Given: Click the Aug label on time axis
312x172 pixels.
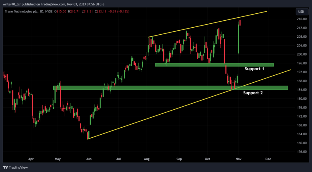Looking at the screenshot, I should click(147, 159).
